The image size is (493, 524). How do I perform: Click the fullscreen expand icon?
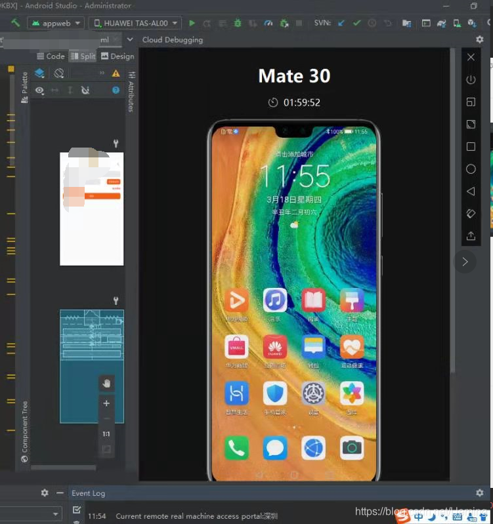pos(471,125)
